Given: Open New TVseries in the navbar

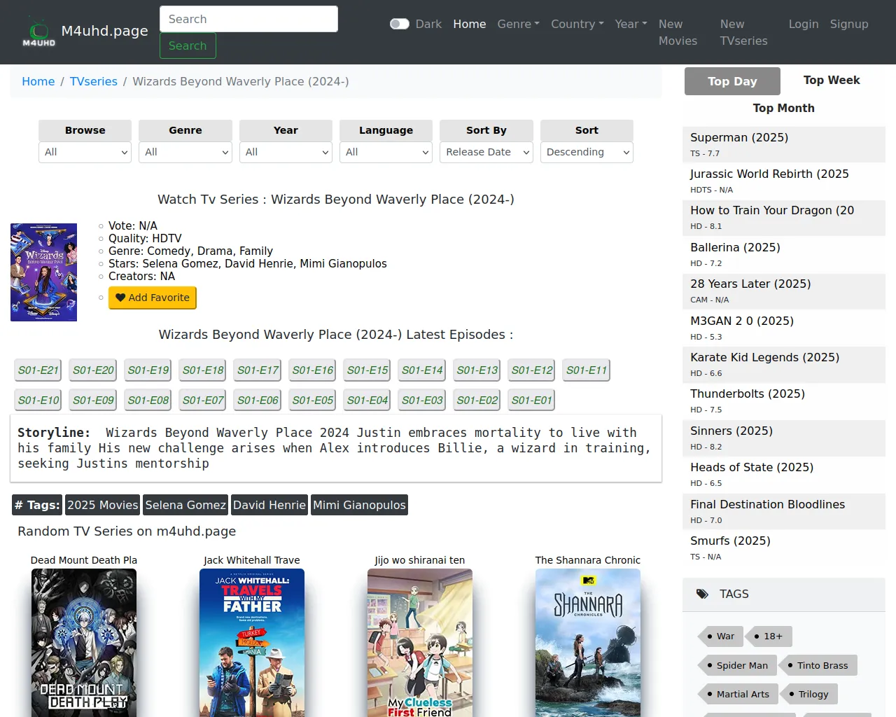Looking at the screenshot, I should point(744,32).
